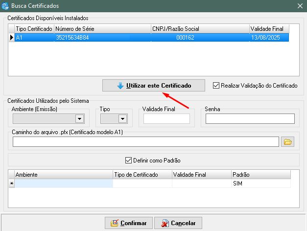Click the asterisk new-row marker in lower grid
The height and width of the screenshot is (231, 307).
tap(12, 184)
